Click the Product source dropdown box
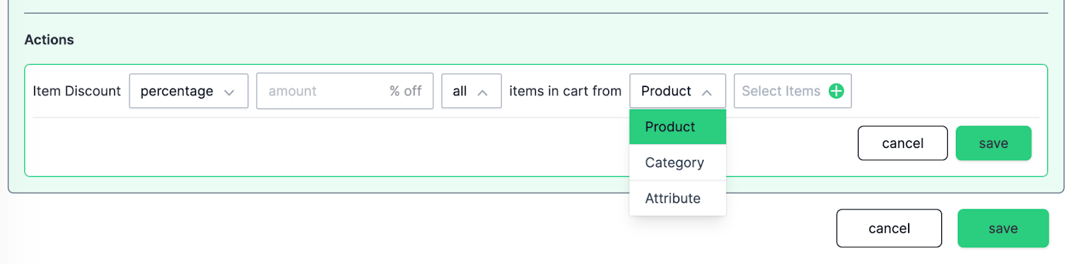 (678, 91)
